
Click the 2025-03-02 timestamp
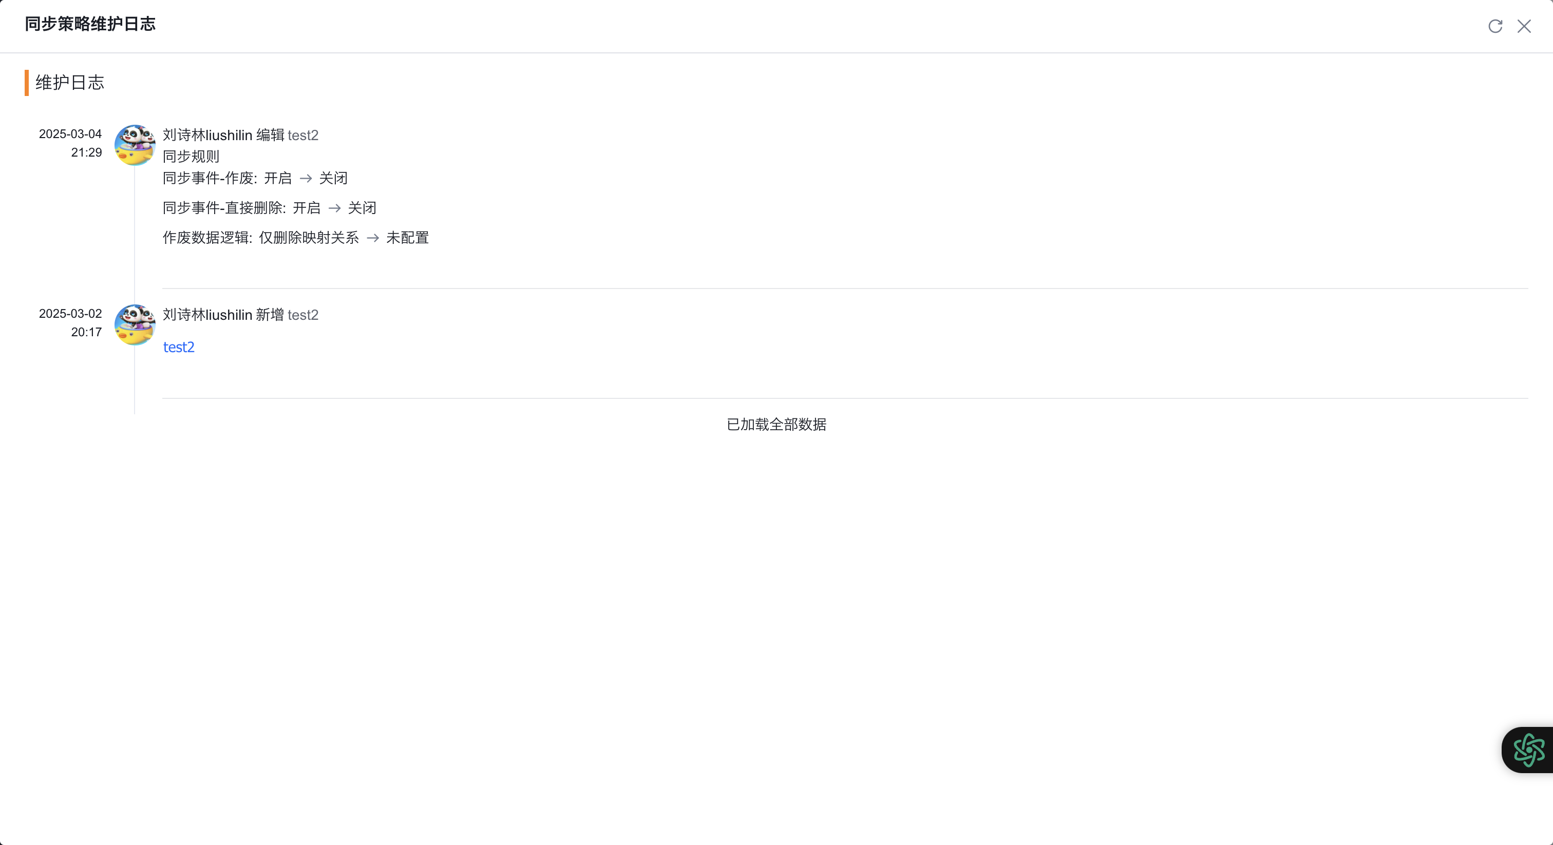pos(70,322)
